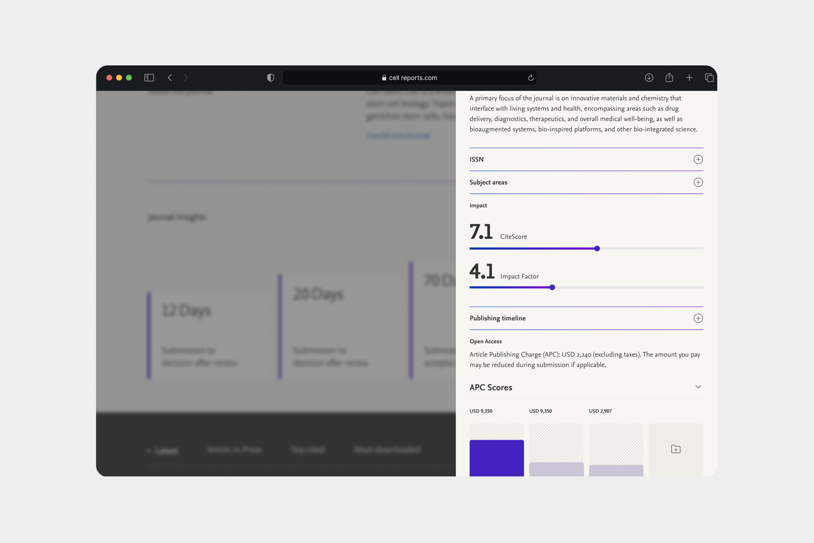Select the dark purple APC bar
Image resolution: width=814 pixels, height=543 pixels.
(497, 458)
